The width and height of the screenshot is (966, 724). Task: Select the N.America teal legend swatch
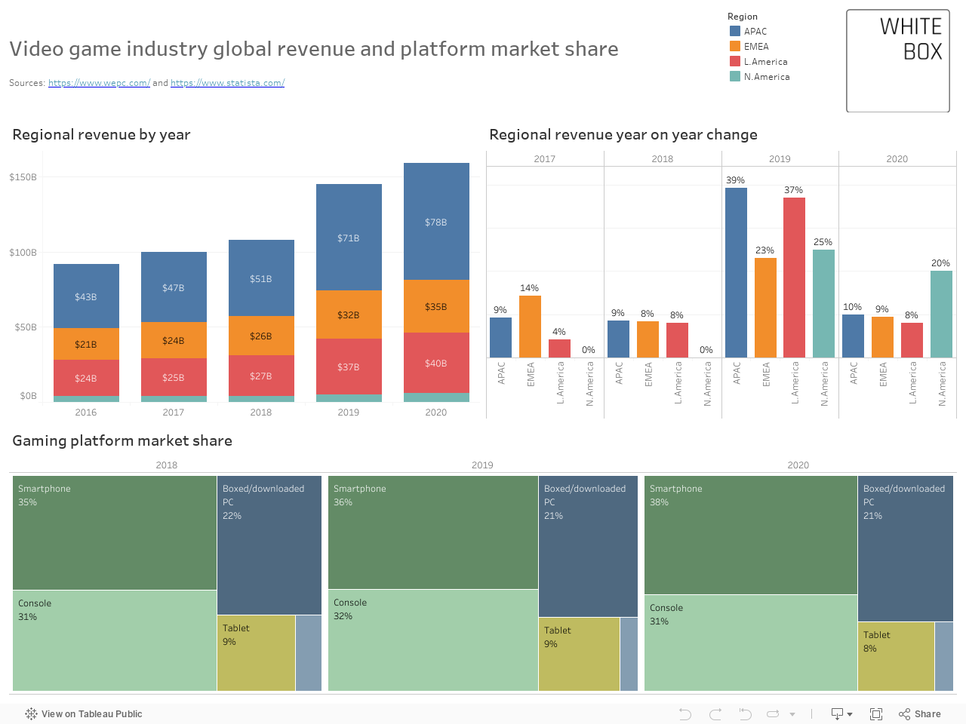[735, 76]
